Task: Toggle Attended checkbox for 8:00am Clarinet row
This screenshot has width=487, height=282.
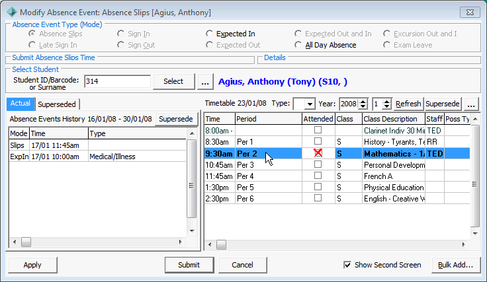Action: (x=318, y=130)
